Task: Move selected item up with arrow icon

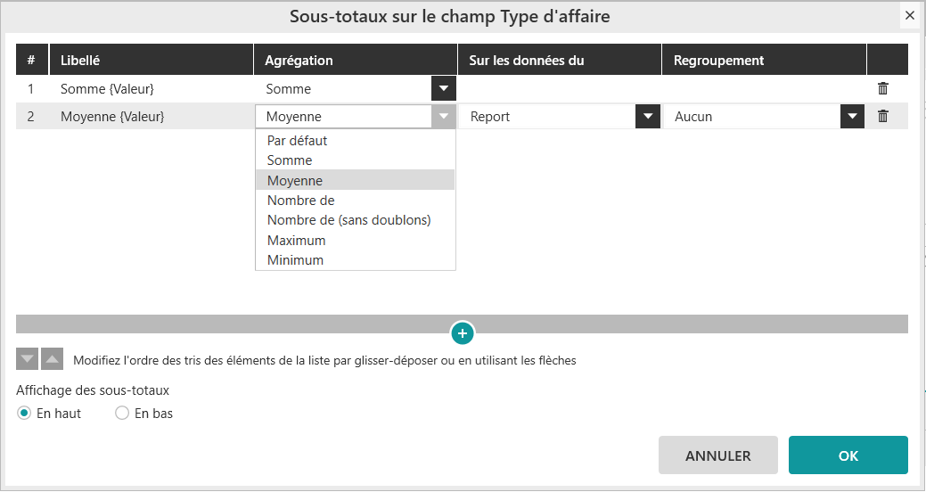Action: pos(53,359)
